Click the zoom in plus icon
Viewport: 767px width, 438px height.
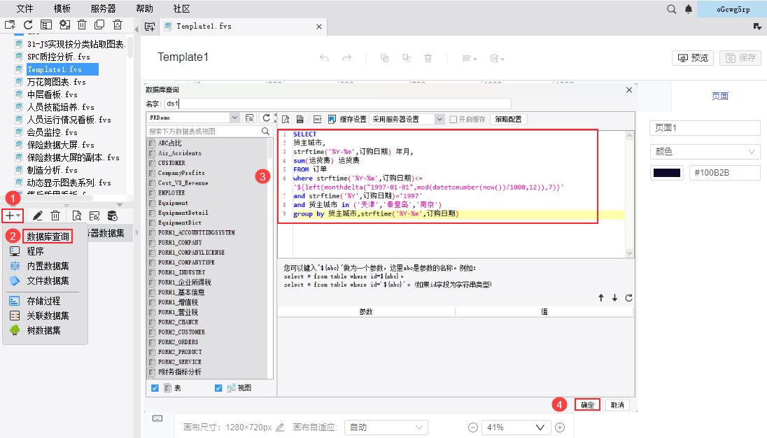point(560,428)
